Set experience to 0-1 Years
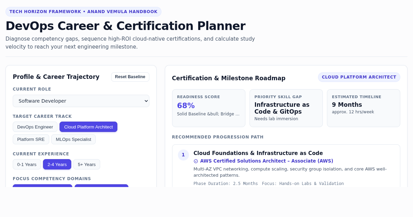413x217 pixels. (x=27, y=164)
